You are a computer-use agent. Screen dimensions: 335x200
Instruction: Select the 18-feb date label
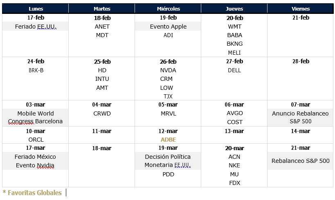pos(102,18)
